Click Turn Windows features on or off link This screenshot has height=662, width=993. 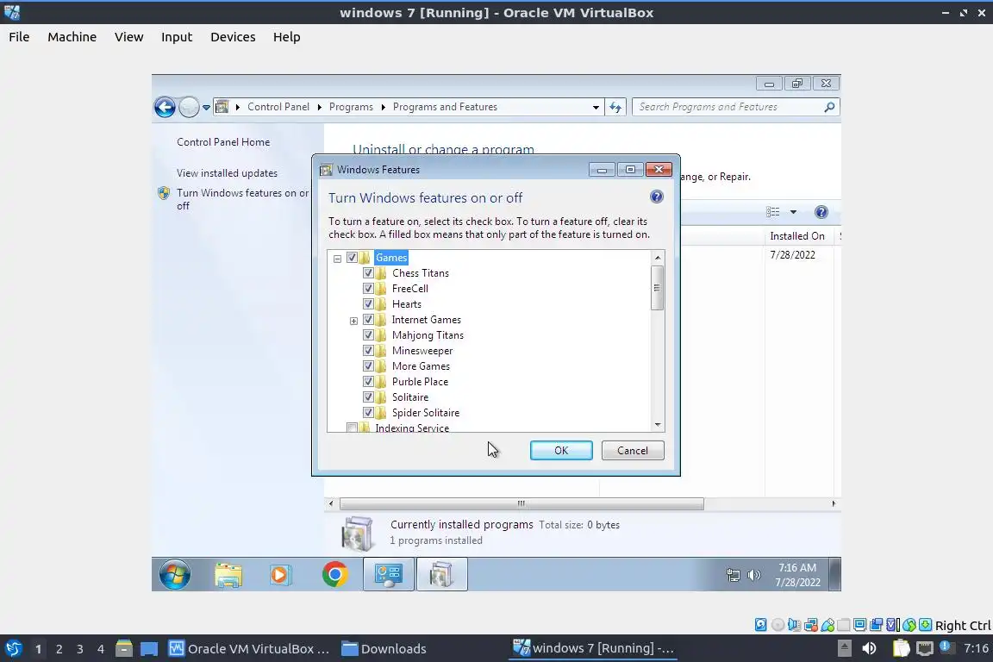coord(242,199)
